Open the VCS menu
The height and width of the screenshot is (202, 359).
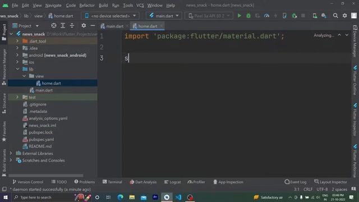[140, 5]
